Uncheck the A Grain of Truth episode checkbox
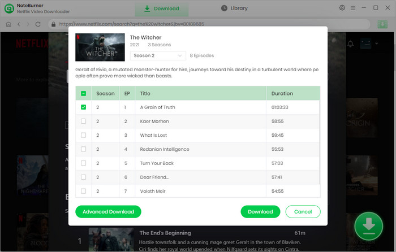This screenshot has width=396, height=252. [x=83, y=107]
